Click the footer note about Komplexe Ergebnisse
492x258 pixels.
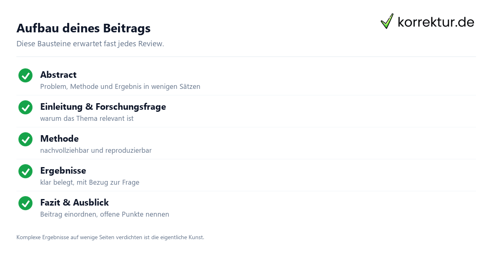pos(110,237)
